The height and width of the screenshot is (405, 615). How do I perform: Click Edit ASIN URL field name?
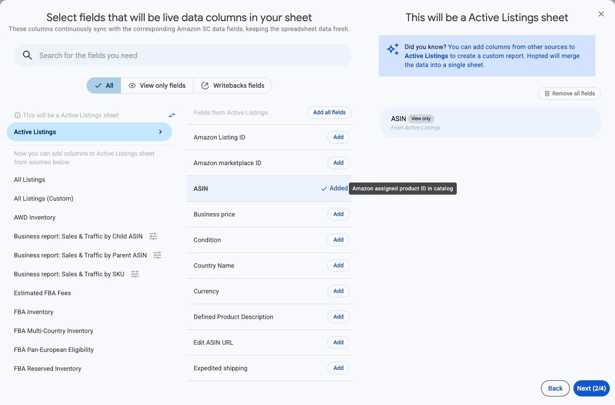214,342
